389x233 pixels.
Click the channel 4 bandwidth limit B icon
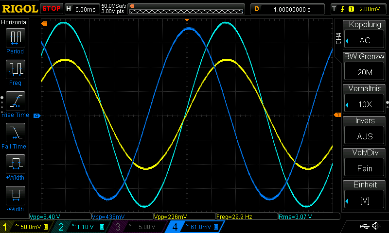click(x=216, y=227)
